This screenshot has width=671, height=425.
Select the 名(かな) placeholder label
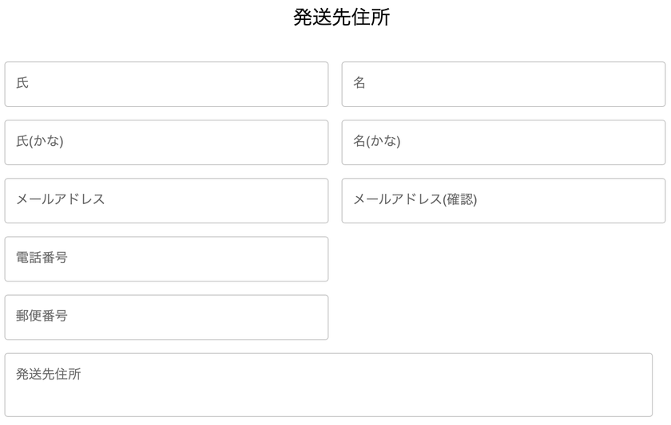click(x=376, y=141)
